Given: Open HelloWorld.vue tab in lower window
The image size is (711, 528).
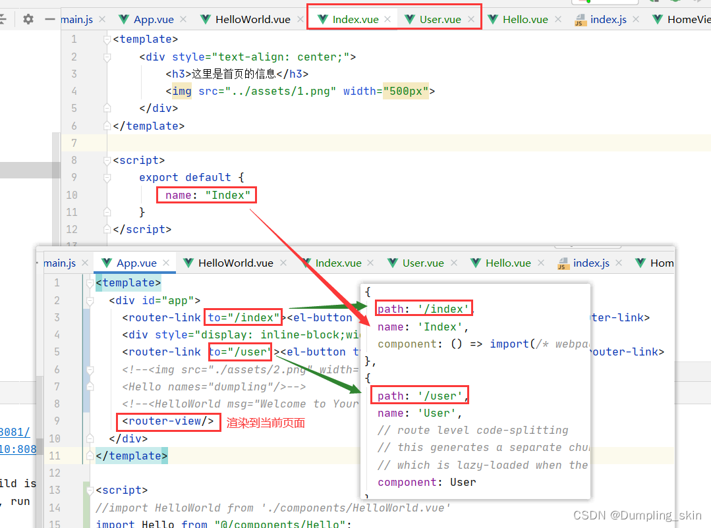Looking at the screenshot, I should click(x=236, y=263).
